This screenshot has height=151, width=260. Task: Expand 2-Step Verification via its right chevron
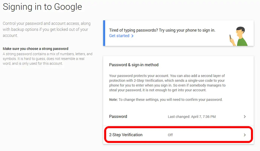tap(245, 135)
